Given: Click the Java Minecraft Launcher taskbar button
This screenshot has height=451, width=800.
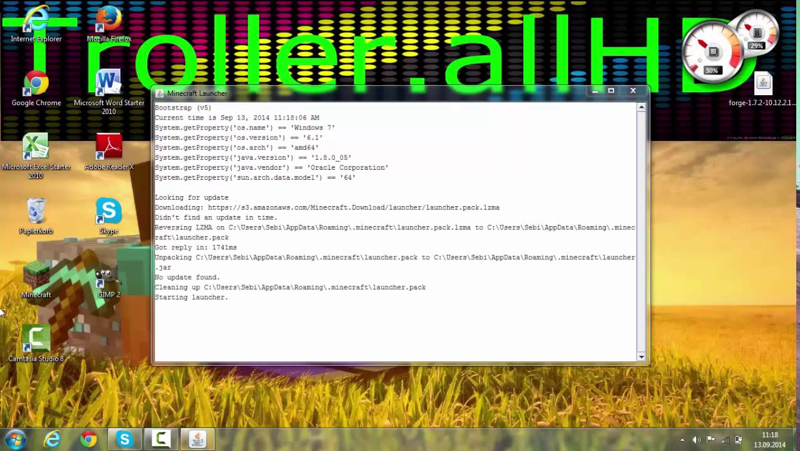Looking at the screenshot, I should 197,439.
